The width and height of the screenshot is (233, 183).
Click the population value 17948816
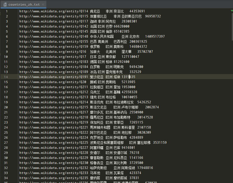point(145,168)
